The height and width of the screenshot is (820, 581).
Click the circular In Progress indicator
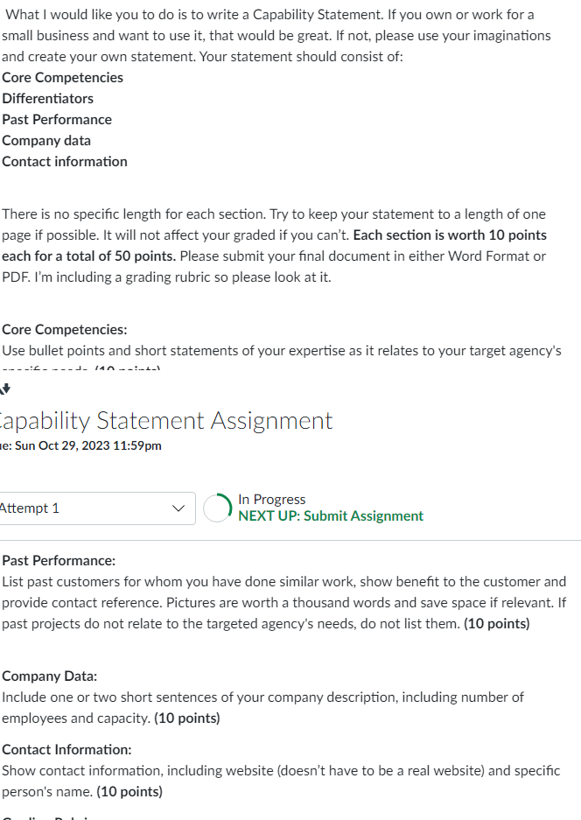click(218, 508)
